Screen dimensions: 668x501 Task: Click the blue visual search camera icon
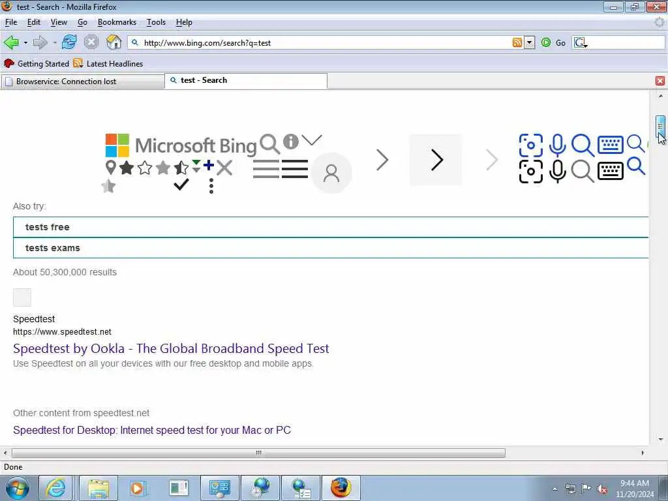point(531,145)
